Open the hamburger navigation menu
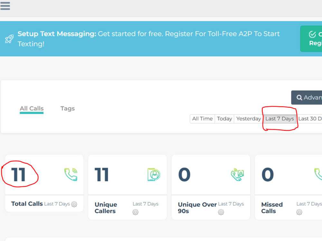Screen dimensions: 322x241 click(5, 6)
